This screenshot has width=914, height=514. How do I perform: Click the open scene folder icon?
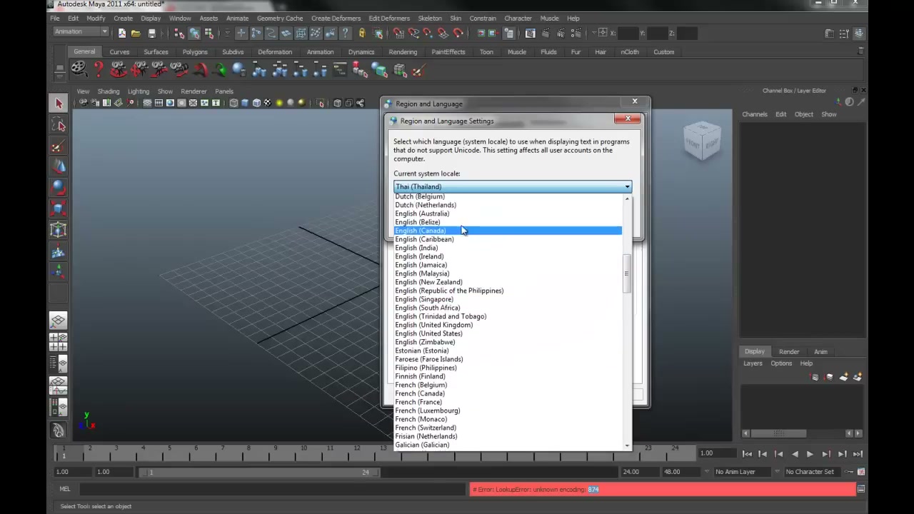click(x=136, y=33)
